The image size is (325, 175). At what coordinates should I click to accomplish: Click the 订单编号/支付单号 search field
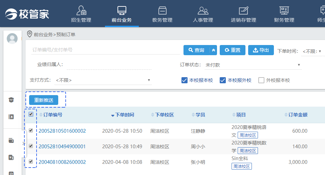105,50
